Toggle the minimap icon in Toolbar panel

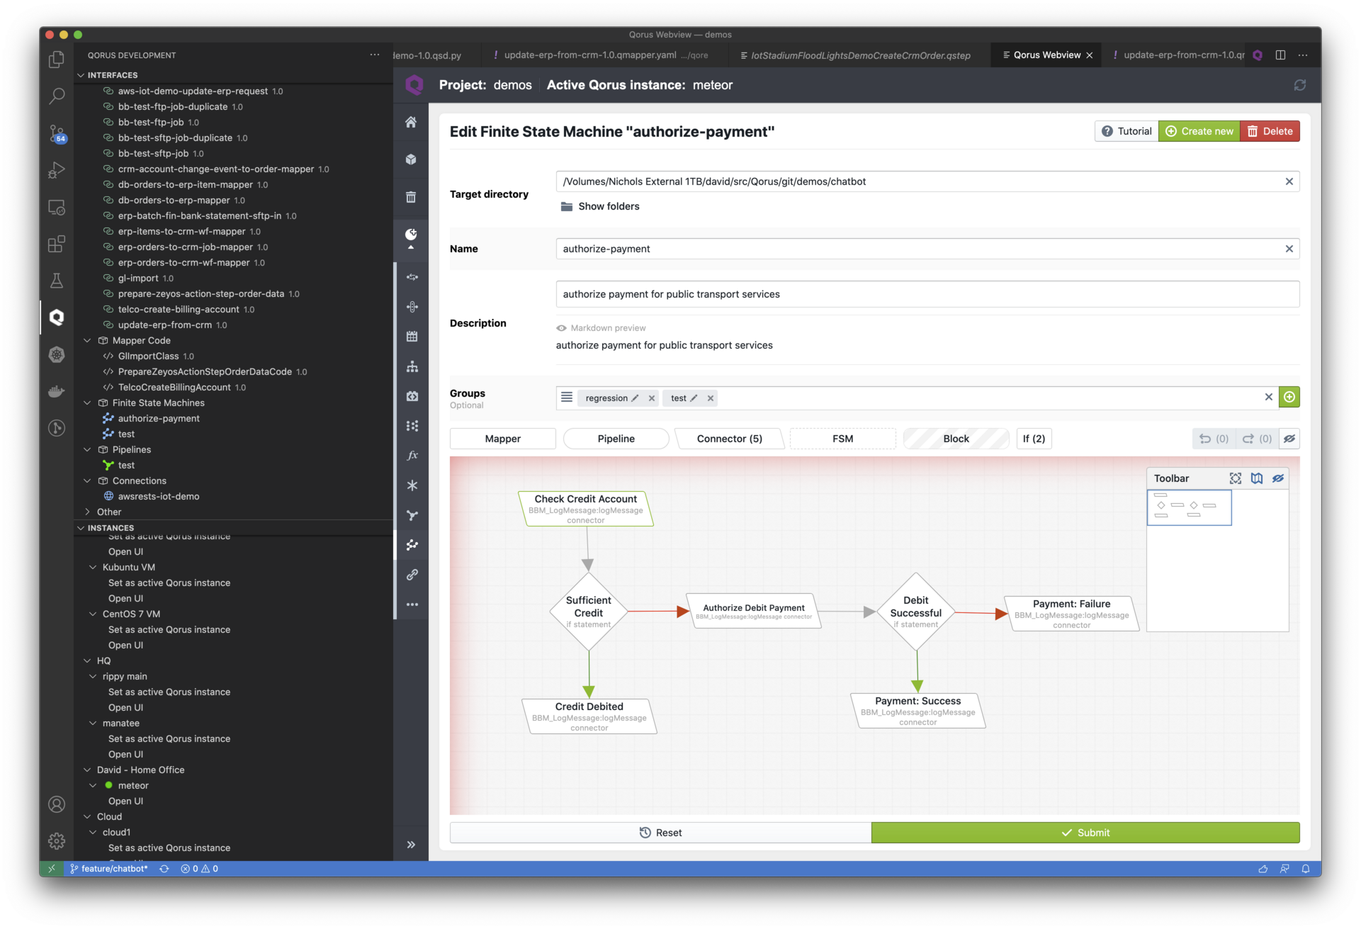pos(1256,478)
